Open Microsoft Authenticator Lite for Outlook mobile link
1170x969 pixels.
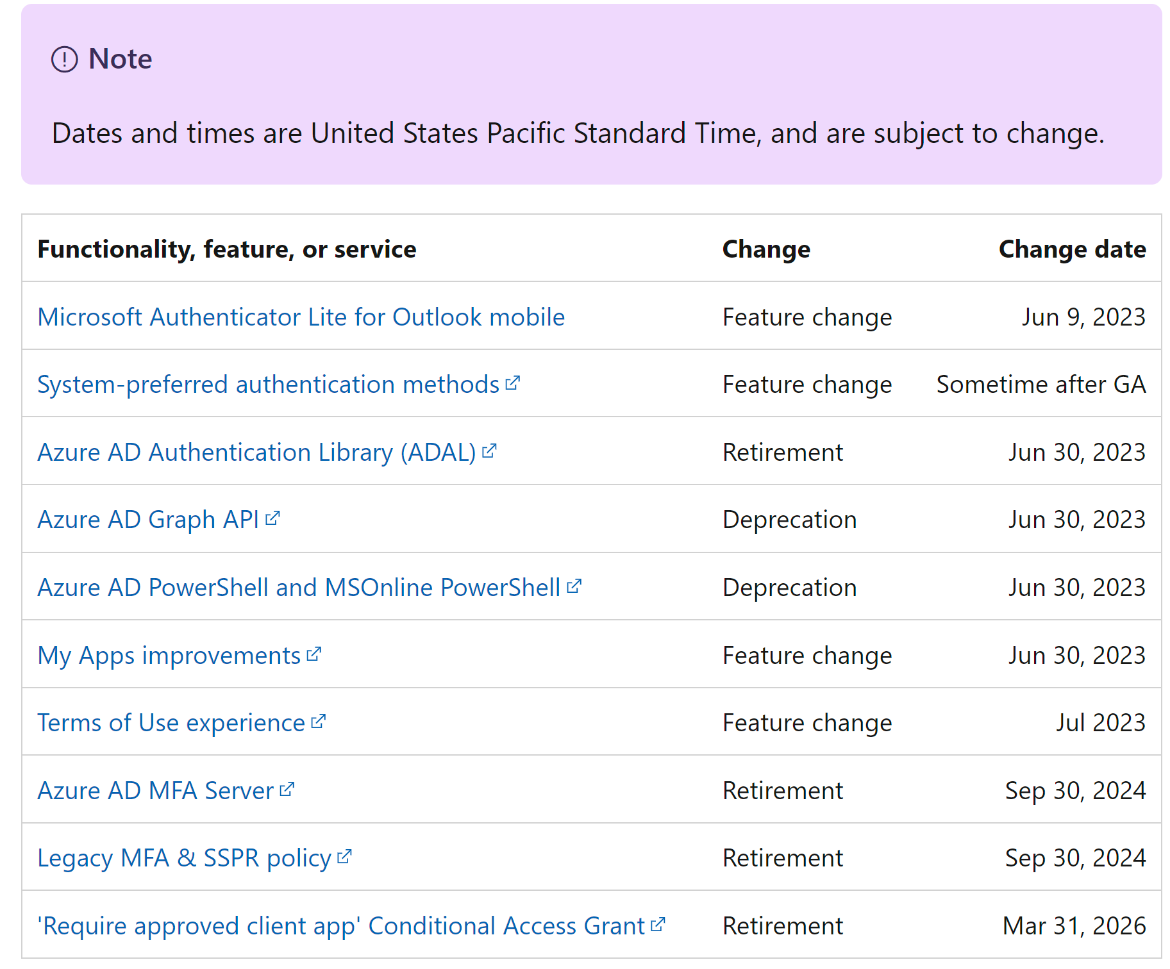[x=301, y=317]
